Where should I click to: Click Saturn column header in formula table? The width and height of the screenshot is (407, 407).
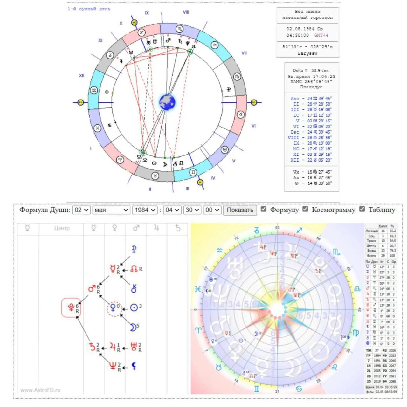pos(177,228)
